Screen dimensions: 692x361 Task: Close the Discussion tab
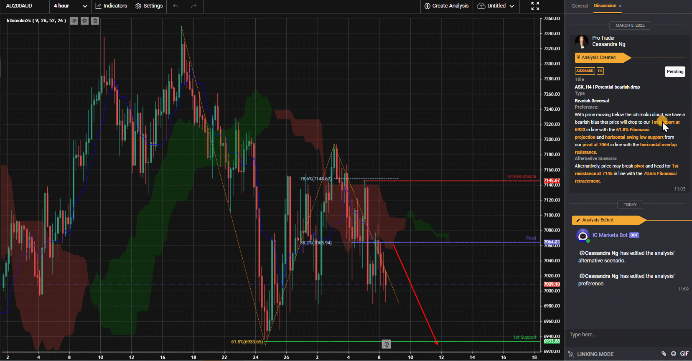[620, 6]
